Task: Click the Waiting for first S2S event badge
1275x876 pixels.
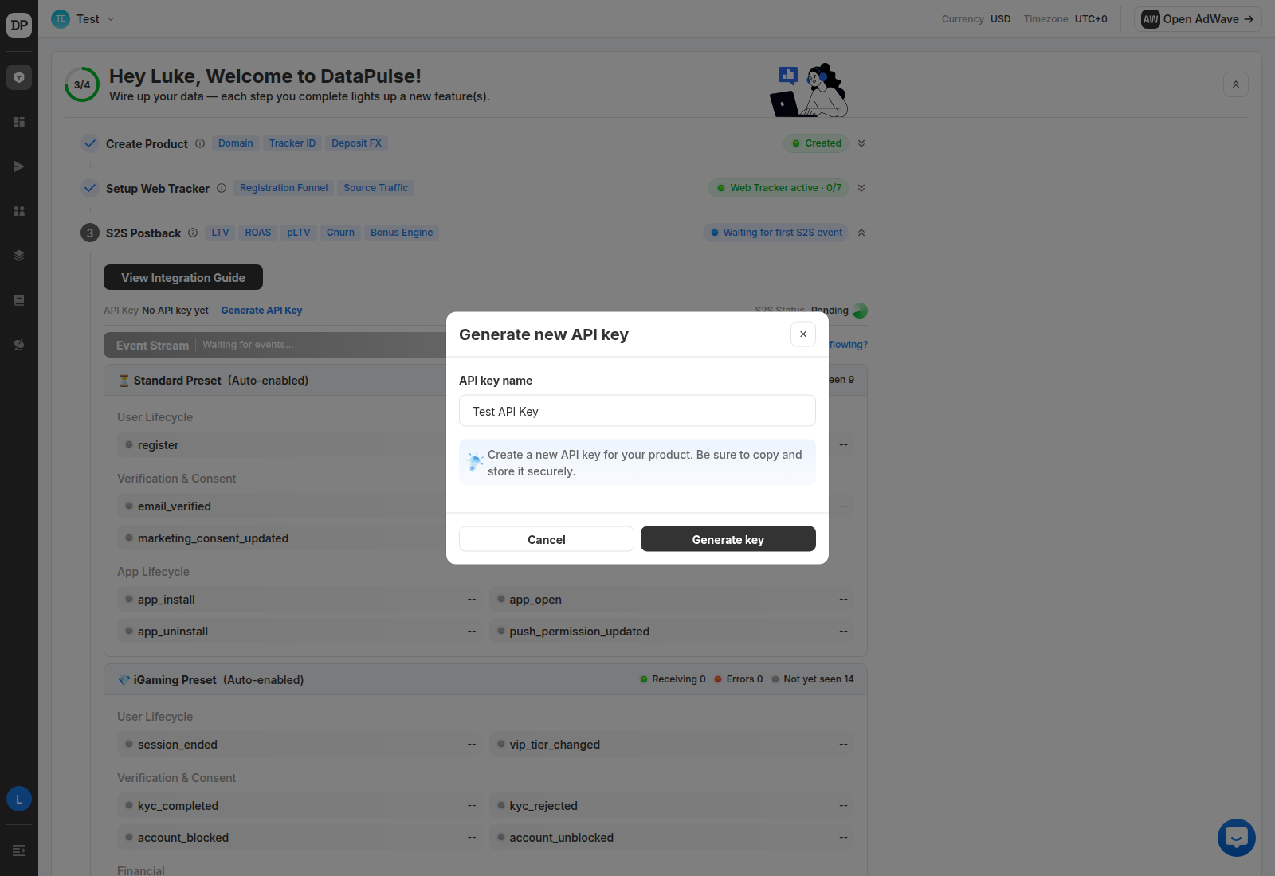Action: [x=776, y=233]
